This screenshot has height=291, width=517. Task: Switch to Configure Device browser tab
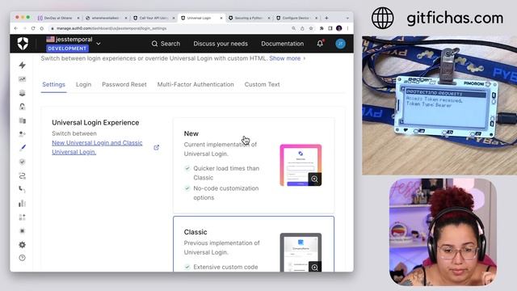coord(297,18)
